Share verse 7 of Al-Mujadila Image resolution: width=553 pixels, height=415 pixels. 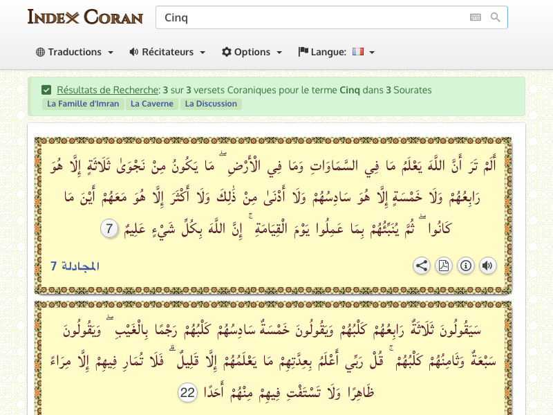point(422,266)
